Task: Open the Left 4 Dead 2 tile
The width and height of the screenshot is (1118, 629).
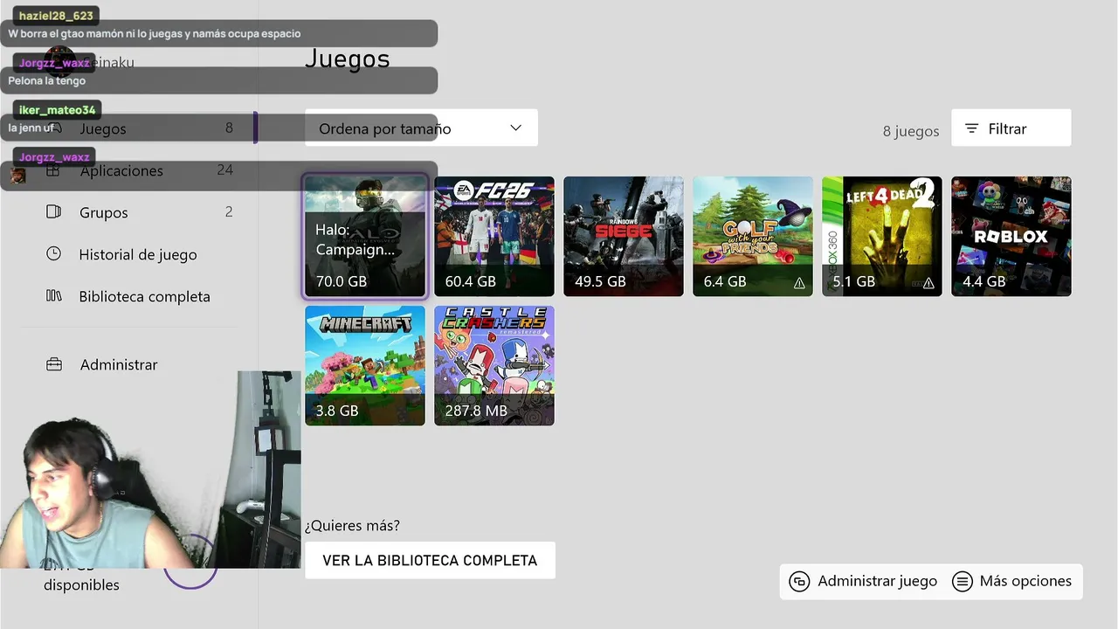Action: coord(882,236)
